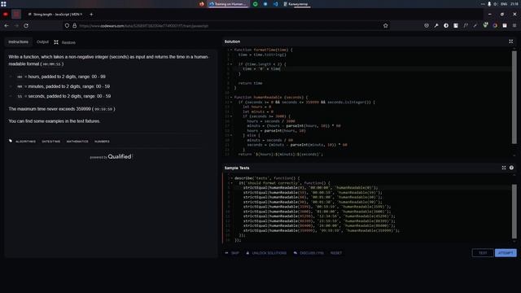The width and height of the screenshot is (521, 293).
Task: Submit solution with ATTEMPT button
Action: pyautogui.click(x=506, y=253)
